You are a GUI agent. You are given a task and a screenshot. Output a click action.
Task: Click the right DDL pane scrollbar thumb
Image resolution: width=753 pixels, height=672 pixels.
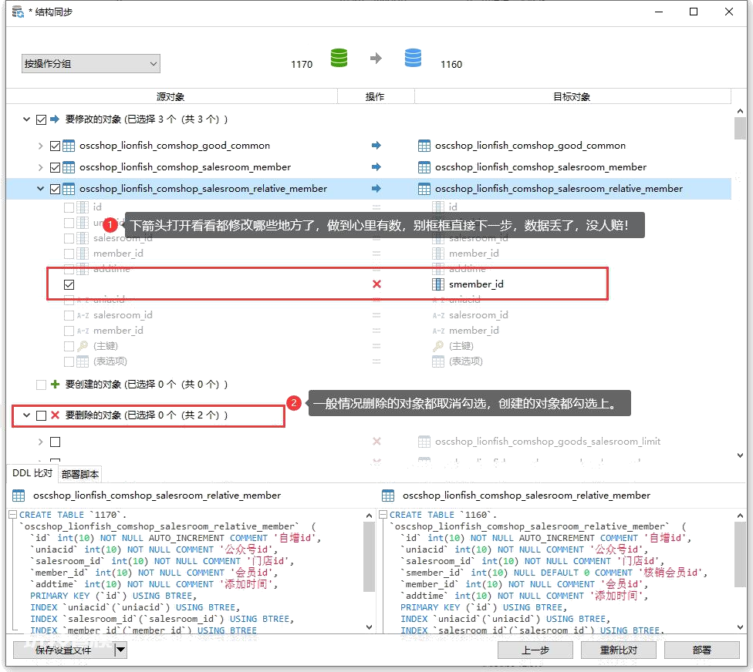click(740, 555)
